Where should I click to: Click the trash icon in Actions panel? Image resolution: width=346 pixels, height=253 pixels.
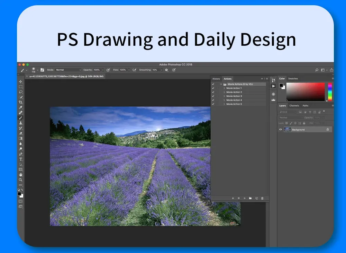262,198
